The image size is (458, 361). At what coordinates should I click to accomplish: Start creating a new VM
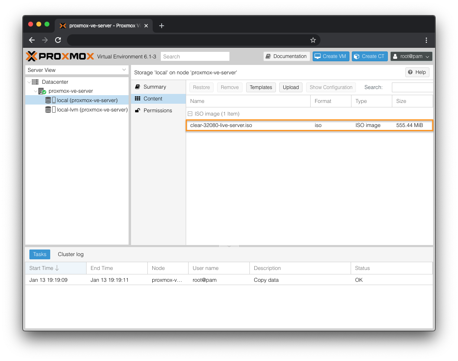coord(331,56)
